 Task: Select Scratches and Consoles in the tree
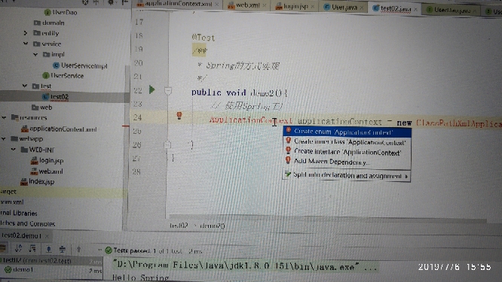point(28,223)
